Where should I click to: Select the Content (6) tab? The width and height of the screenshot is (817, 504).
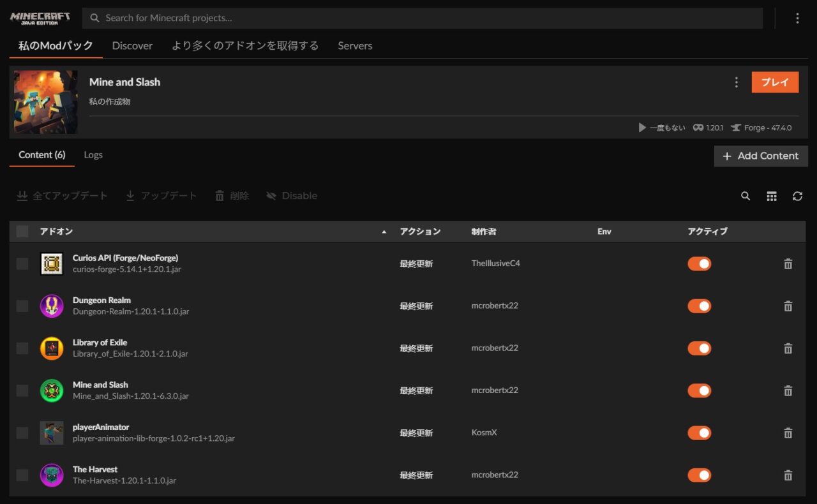pyautogui.click(x=41, y=155)
